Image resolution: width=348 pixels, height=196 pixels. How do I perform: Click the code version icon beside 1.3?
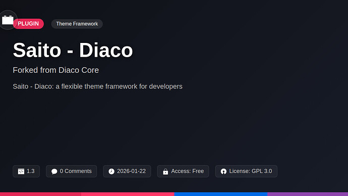pos(21,171)
